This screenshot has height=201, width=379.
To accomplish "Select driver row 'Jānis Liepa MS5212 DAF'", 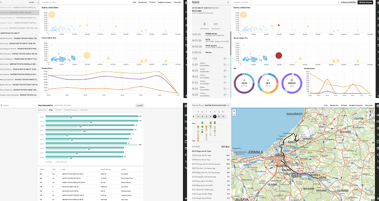I will 19,43.
